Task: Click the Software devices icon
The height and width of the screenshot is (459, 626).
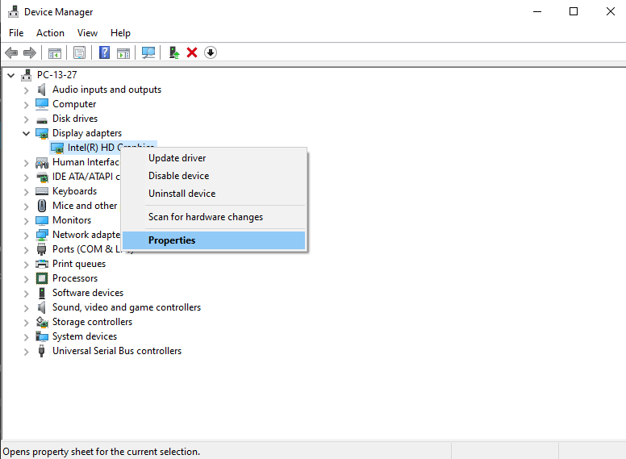Action: click(41, 293)
